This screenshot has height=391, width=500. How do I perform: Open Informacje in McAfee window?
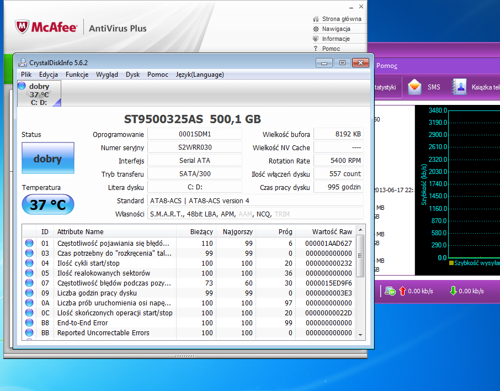[336, 39]
